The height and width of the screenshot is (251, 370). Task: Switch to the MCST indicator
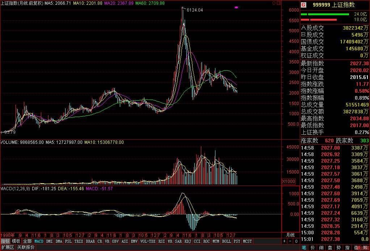pos(248,241)
